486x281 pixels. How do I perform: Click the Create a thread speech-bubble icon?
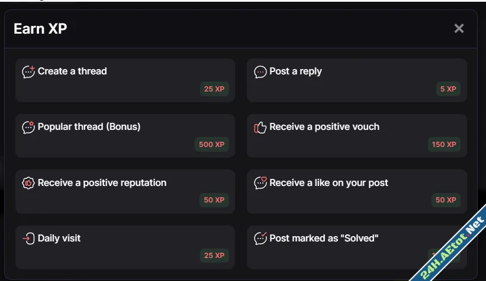28,72
